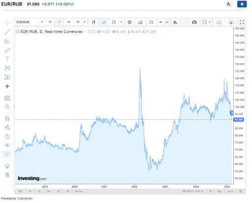Click the blue star watchlist button
The height and width of the screenshot is (203, 252).
[242, 4]
